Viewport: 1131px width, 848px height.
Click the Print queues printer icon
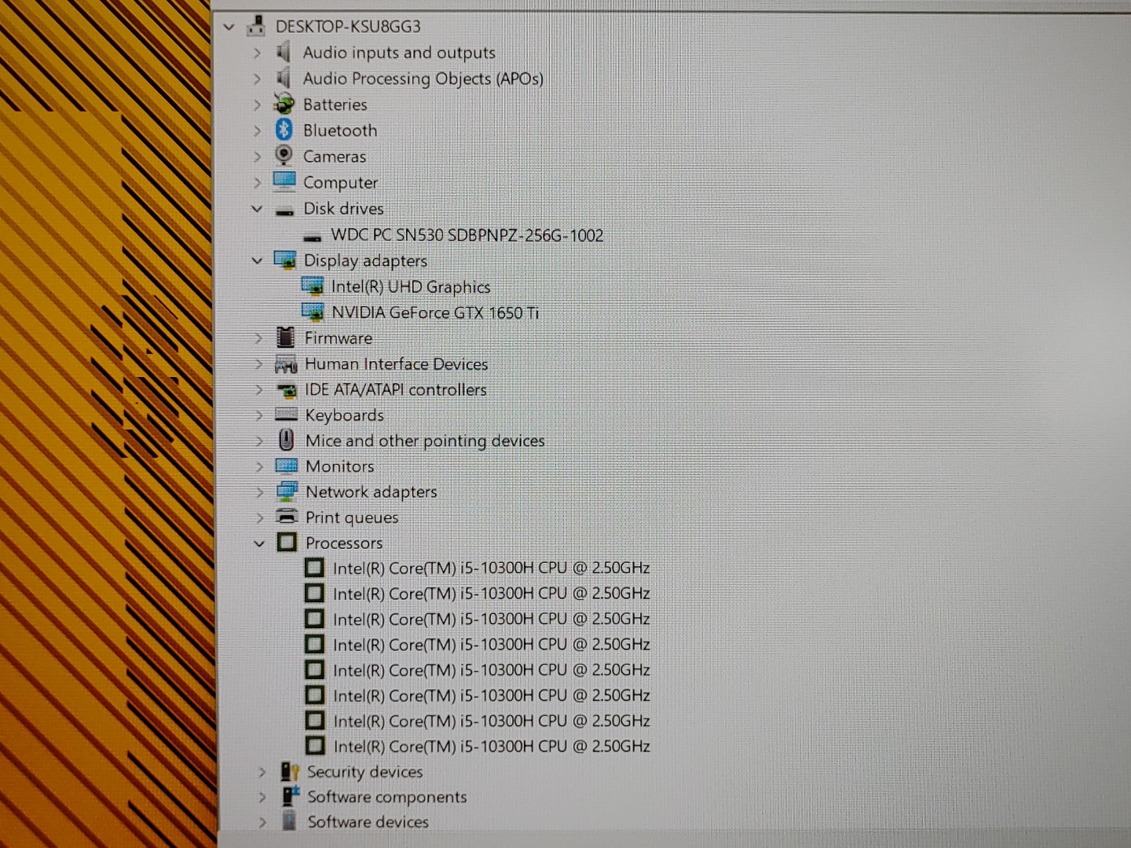[x=287, y=517]
